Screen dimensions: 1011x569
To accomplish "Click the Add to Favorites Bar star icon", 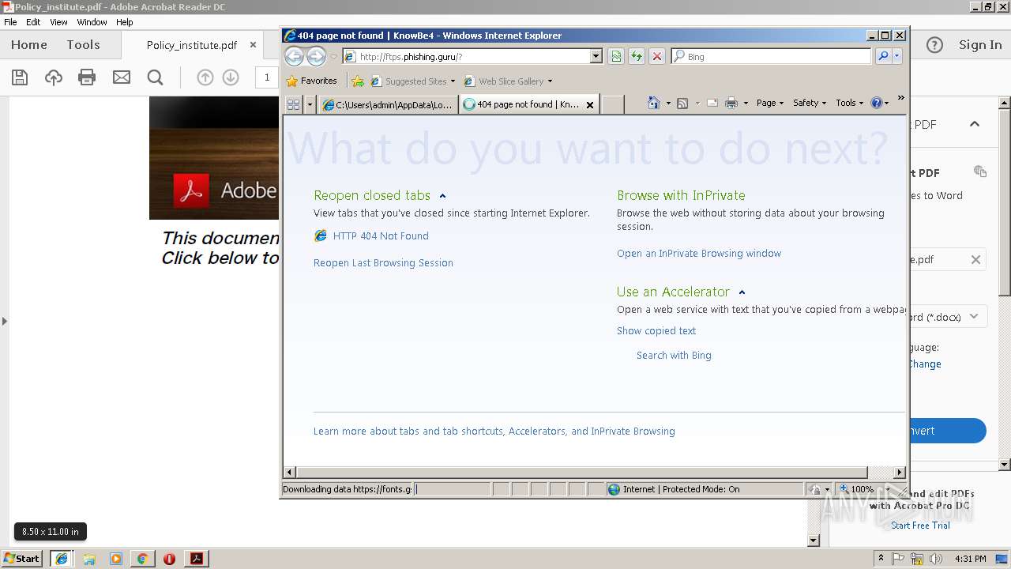I will click(358, 81).
